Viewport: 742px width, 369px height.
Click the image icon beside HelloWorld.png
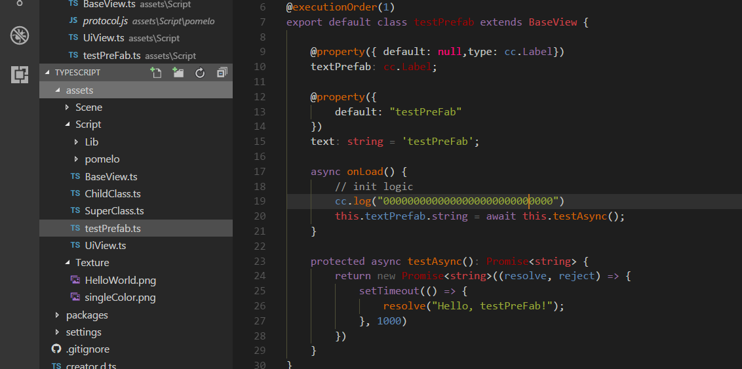75,280
